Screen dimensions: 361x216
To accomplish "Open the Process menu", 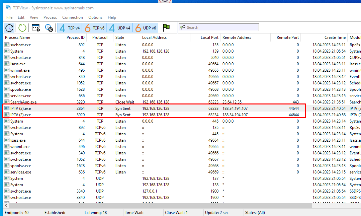I will [50, 17].
